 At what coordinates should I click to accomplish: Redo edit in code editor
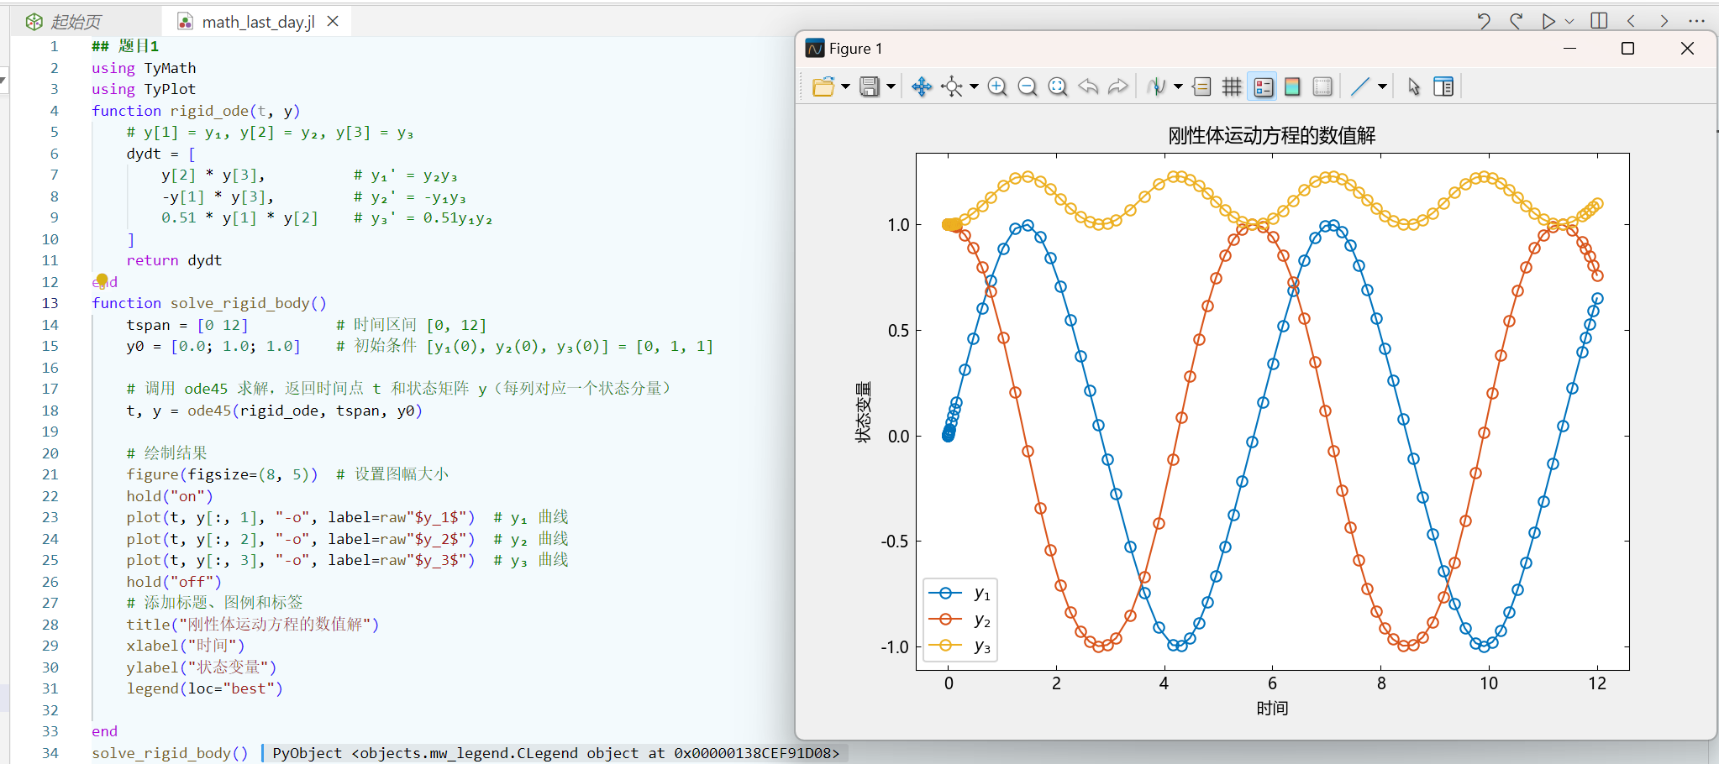click(x=1517, y=21)
